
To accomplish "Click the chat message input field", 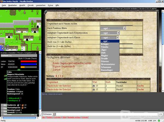I will click(107, 114).
